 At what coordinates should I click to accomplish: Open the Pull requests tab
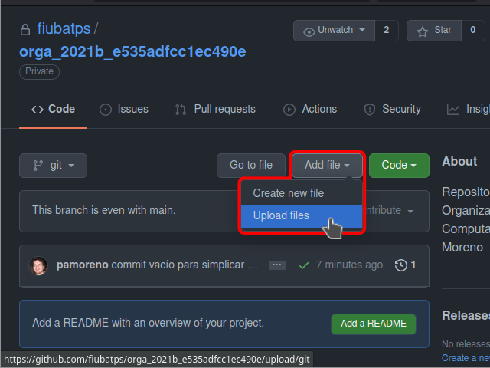215,109
